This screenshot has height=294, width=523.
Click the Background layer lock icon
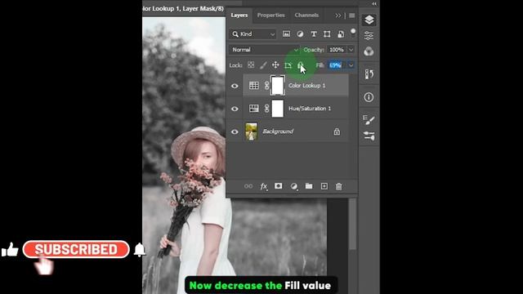pos(337,131)
